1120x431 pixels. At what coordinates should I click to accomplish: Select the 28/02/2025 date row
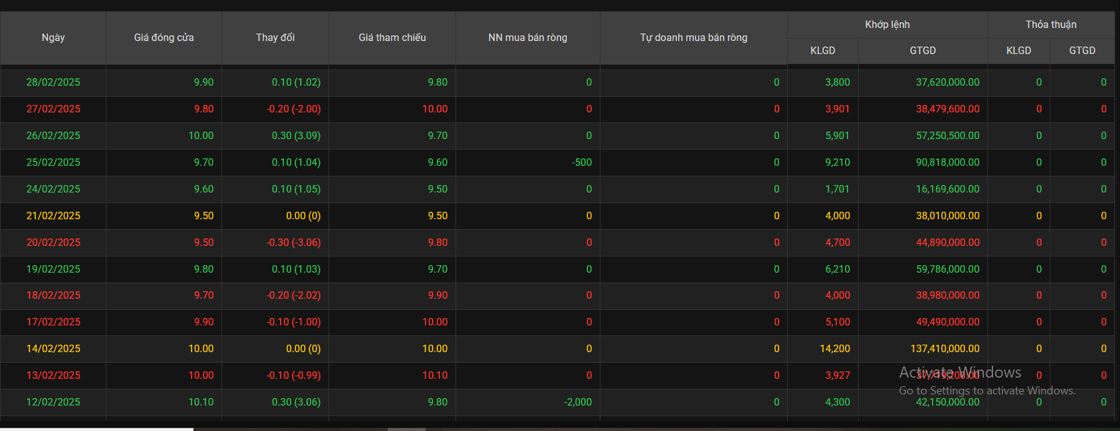click(53, 83)
